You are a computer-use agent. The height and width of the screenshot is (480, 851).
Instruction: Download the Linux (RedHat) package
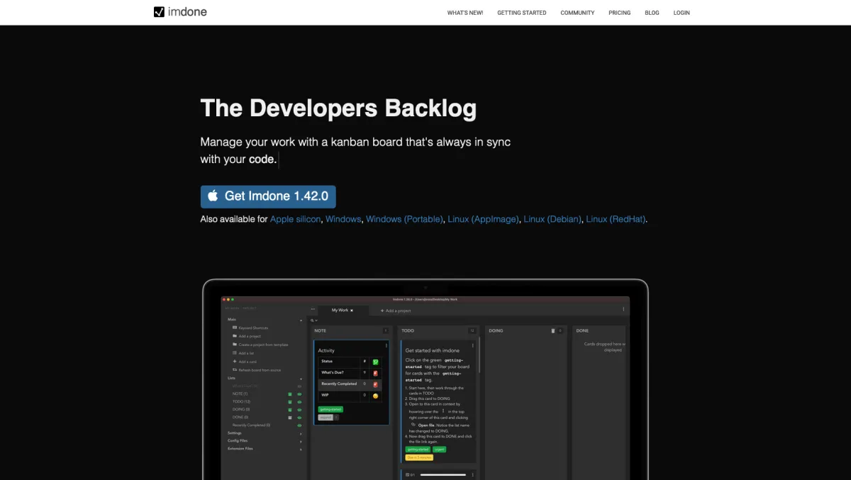pos(616,219)
